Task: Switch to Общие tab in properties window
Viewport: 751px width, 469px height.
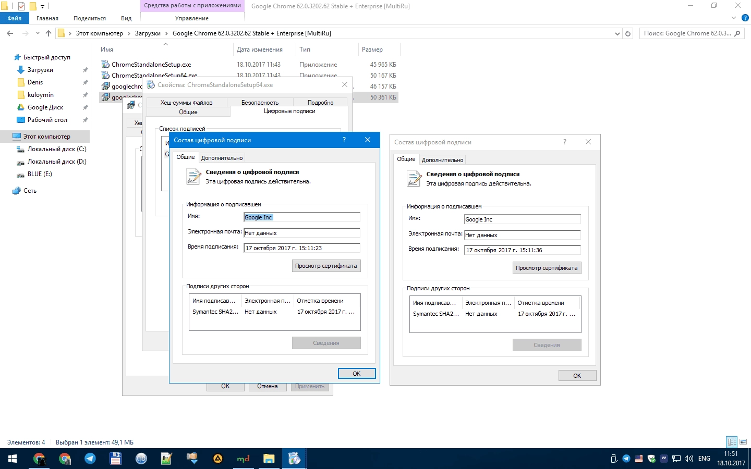Action: coord(188,112)
